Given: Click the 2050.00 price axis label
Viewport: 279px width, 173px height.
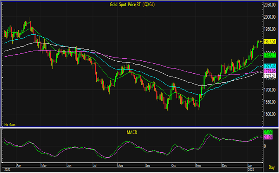Looking at the screenshot, I should (270, 5).
